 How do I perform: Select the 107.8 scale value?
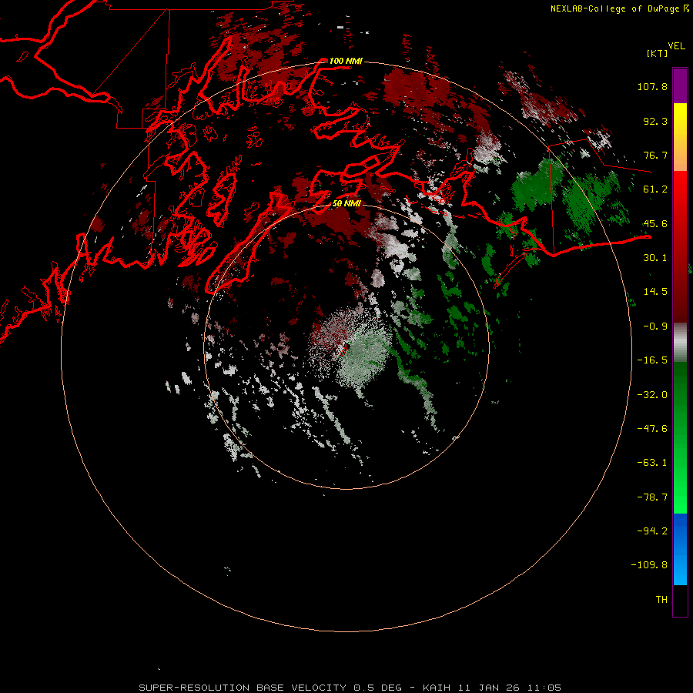pyautogui.click(x=652, y=86)
